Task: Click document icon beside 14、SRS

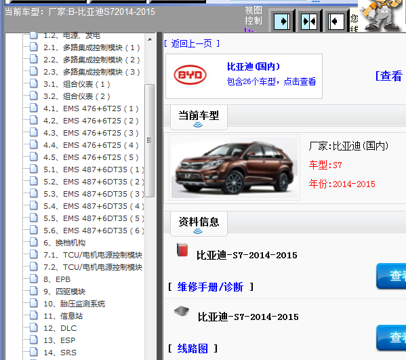Action: click(33, 352)
